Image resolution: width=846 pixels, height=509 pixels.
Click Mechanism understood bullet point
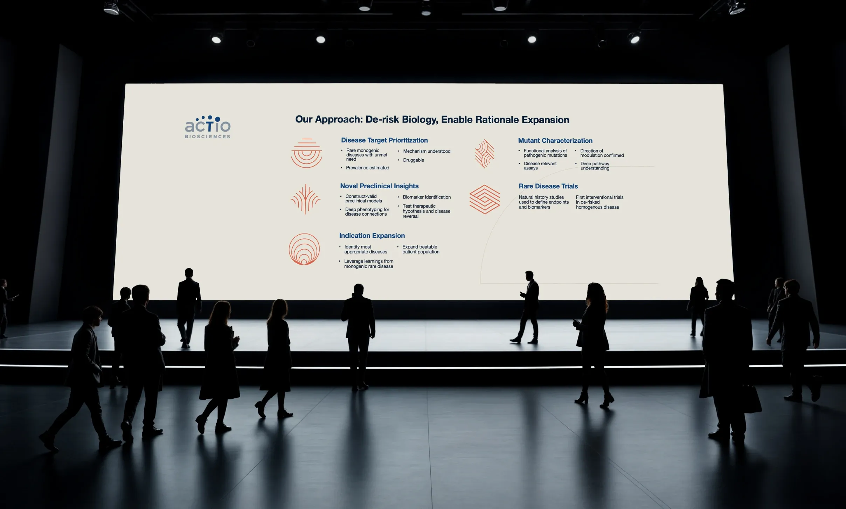pos(427,151)
